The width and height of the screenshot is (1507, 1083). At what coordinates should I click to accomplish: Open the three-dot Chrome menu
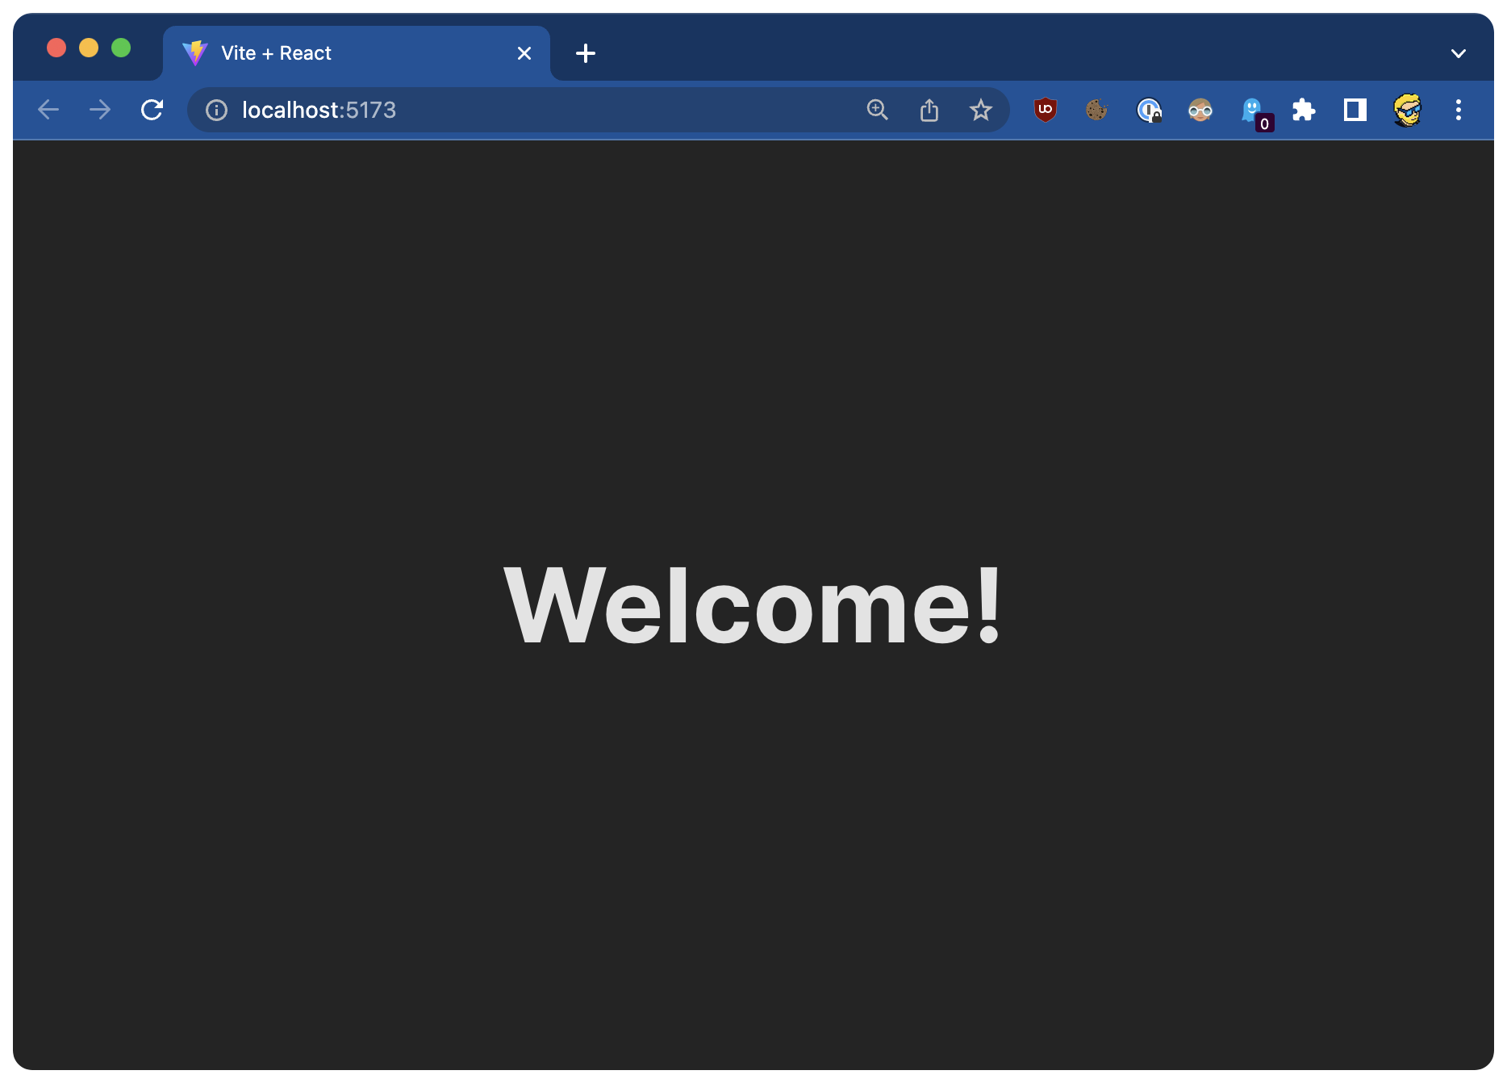(x=1458, y=110)
